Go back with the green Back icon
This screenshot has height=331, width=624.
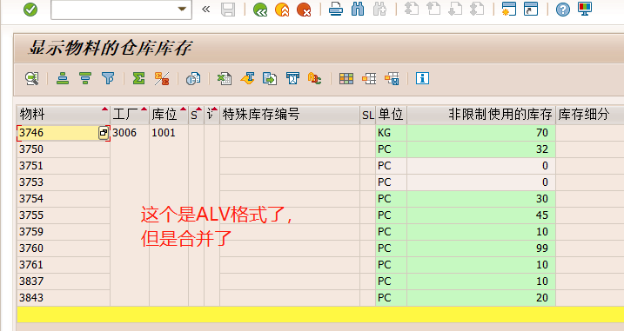point(260,10)
